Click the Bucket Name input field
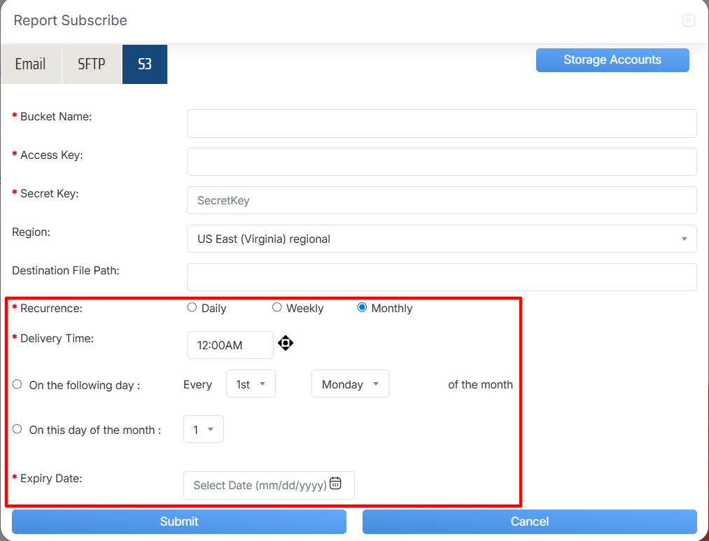This screenshot has height=541, width=709. point(441,123)
